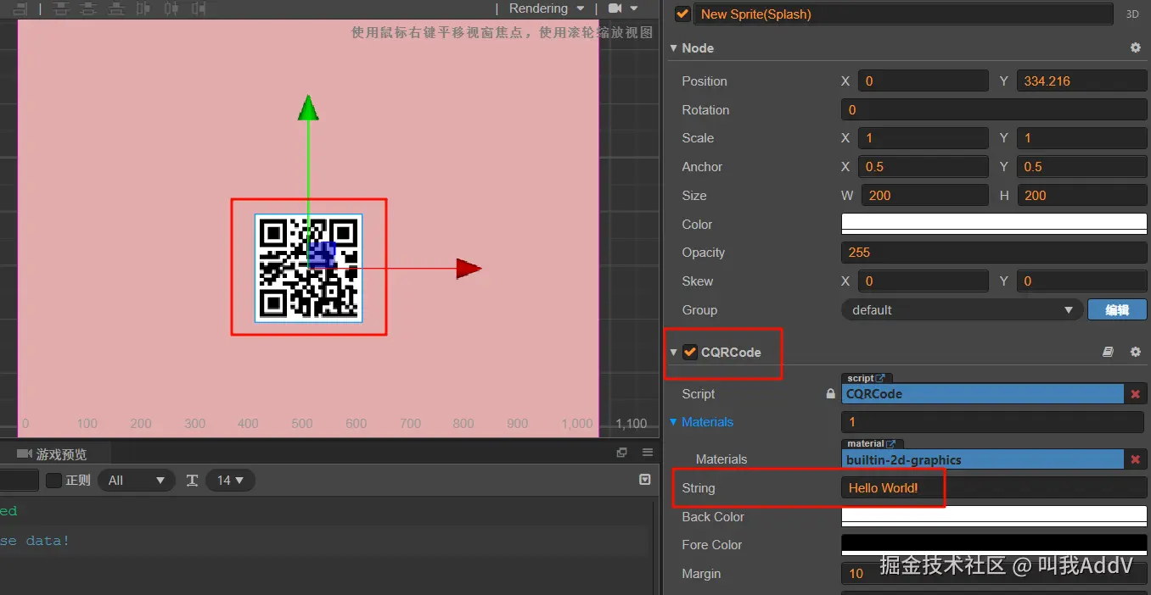
Task: Open the Node section gear settings
Action: click(x=1135, y=48)
